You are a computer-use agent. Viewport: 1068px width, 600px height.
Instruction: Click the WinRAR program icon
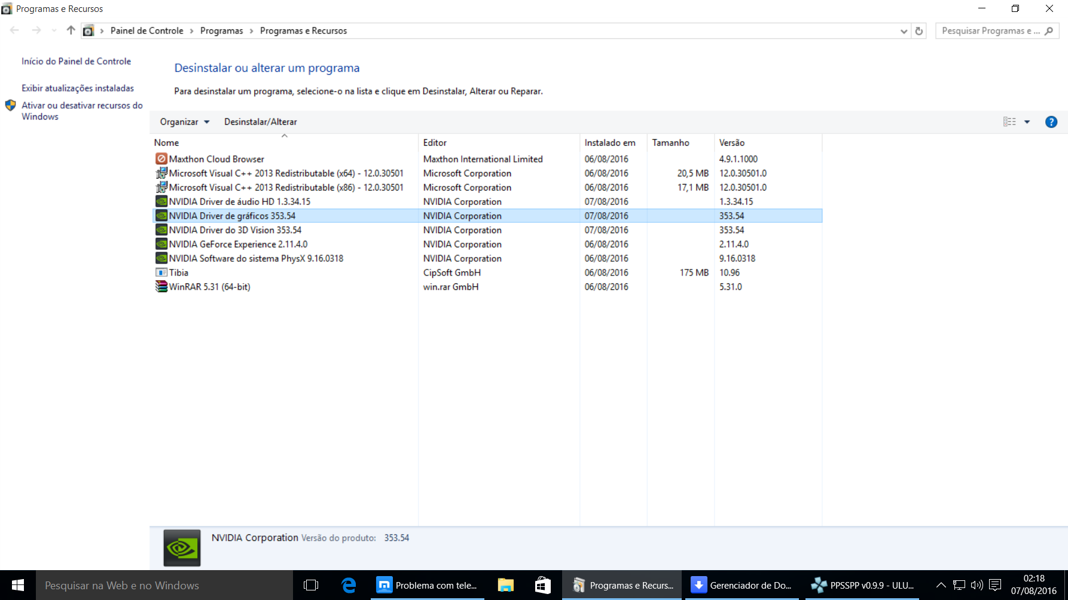click(161, 287)
